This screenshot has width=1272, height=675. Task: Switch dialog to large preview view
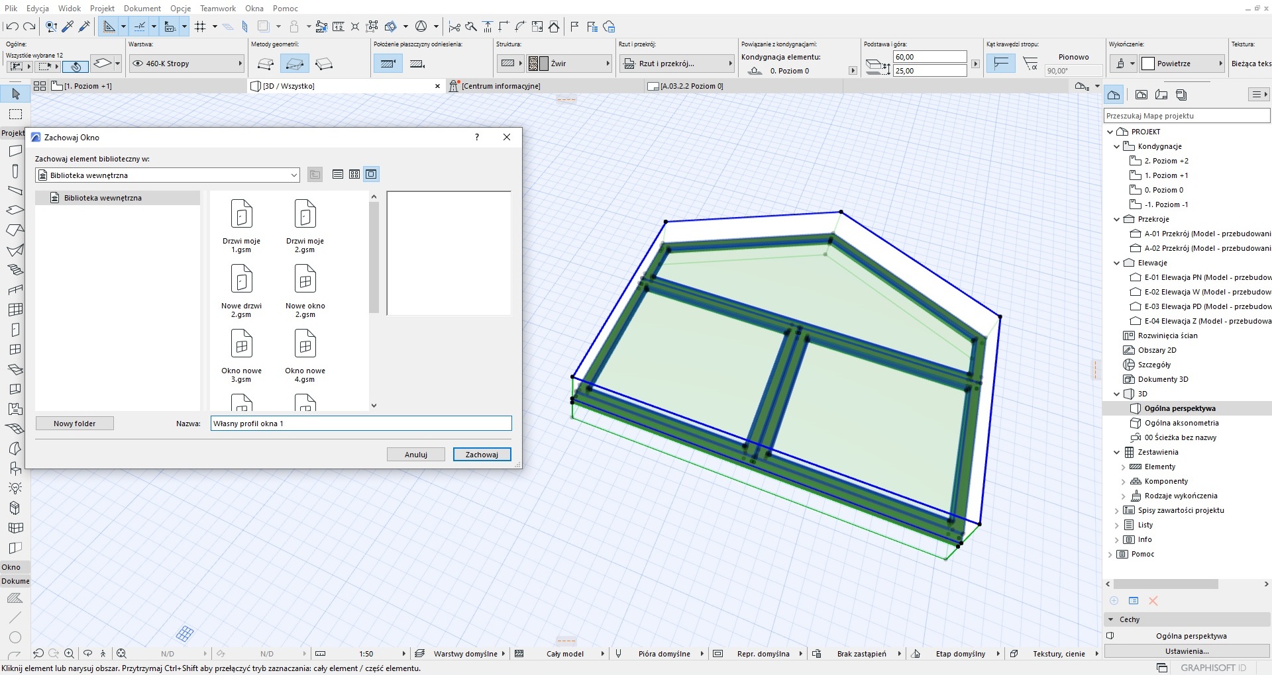(x=372, y=174)
